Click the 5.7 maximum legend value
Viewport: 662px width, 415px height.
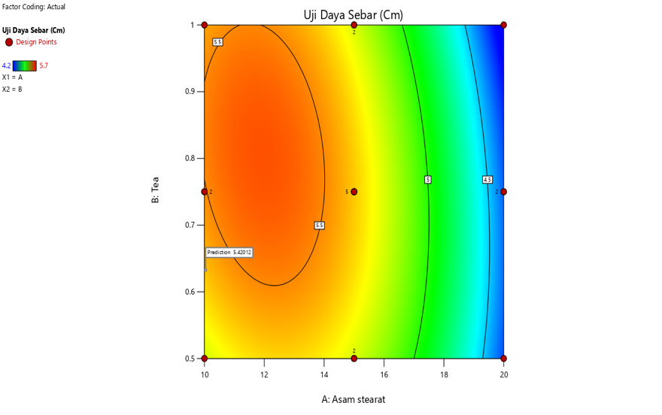[x=44, y=65]
